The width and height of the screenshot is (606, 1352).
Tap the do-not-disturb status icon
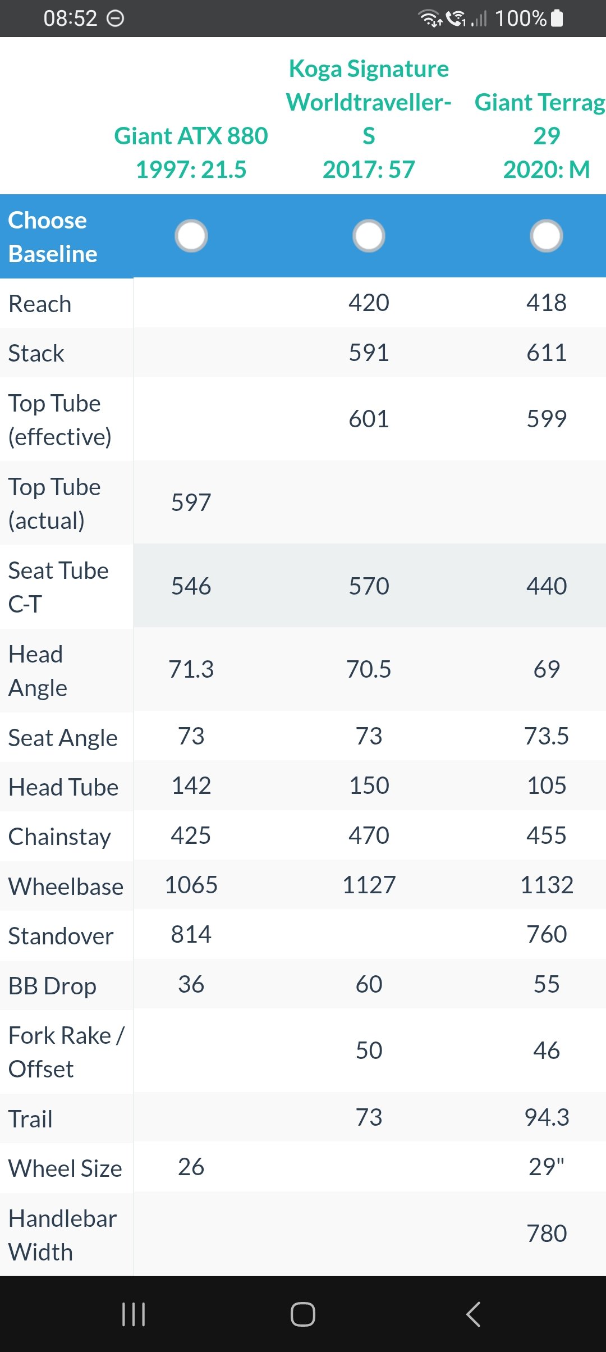coord(116,19)
